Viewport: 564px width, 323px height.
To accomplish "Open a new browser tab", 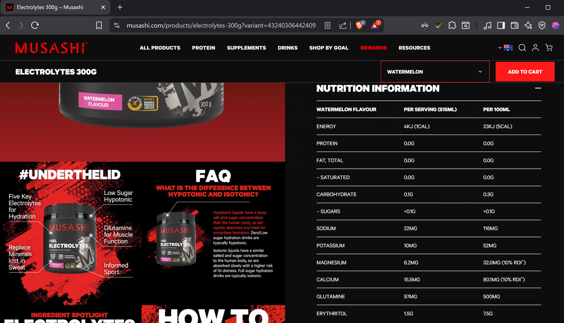I will [x=120, y=7].
